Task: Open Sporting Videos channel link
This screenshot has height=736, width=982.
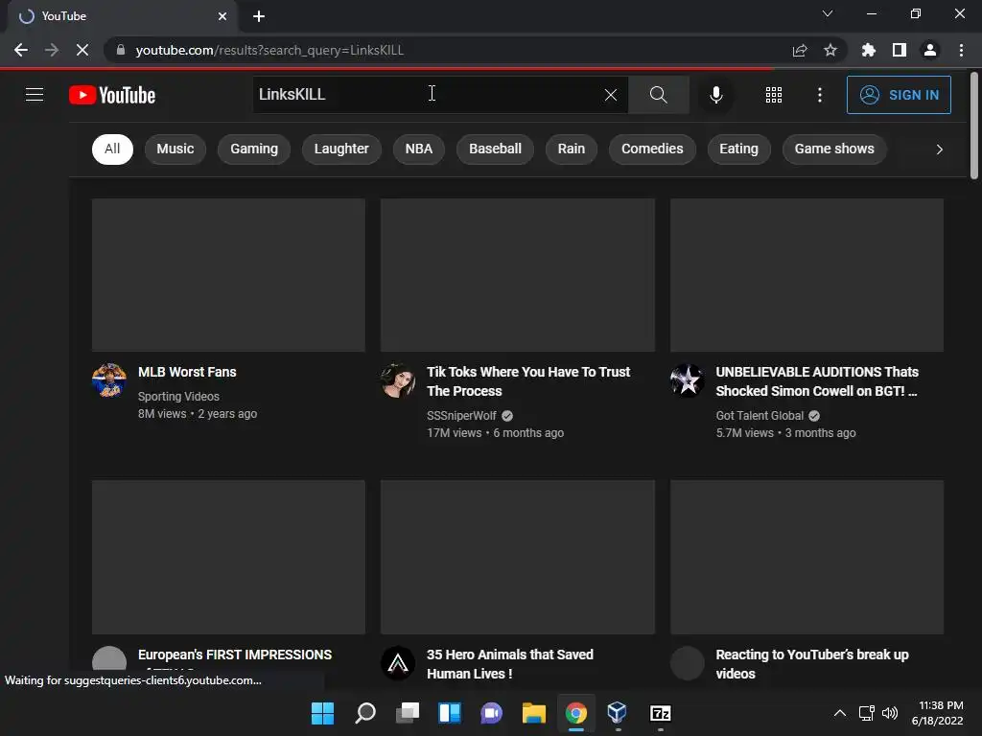Action: (x=178, y=396)
